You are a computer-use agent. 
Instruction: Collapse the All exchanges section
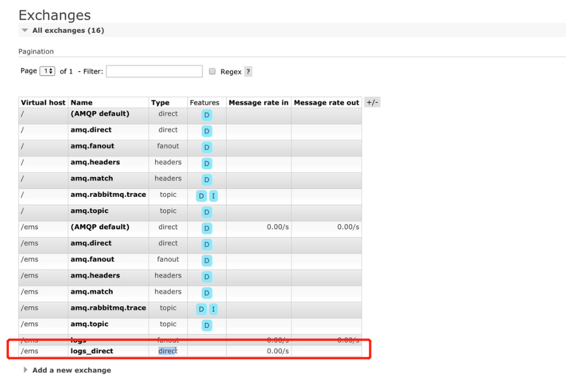[68, 30]
